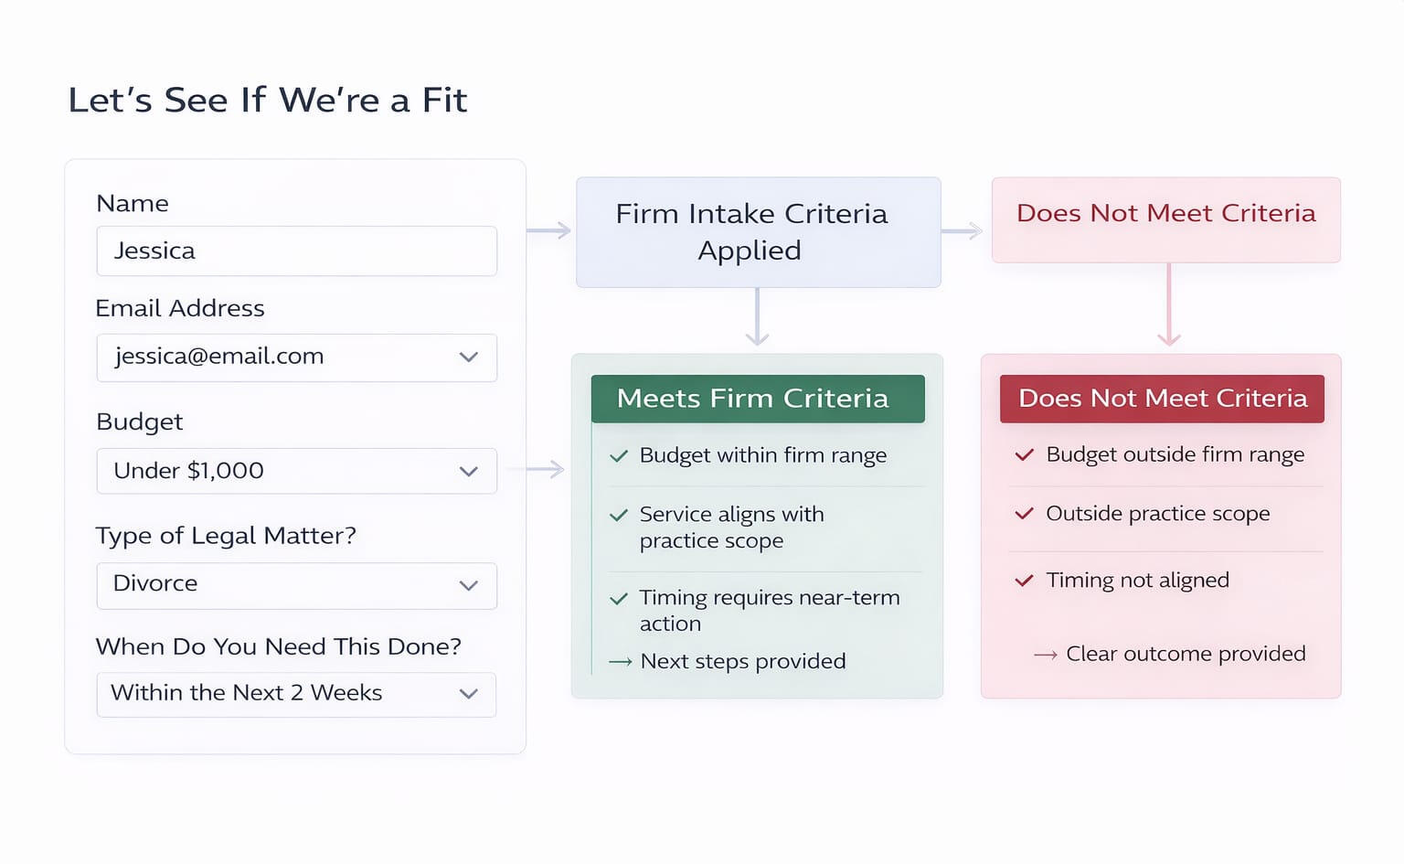Screen dimensions: 1404x864
Task: Click the arrow from Intake Criteria to Does Not Meet
Action: tap(963, 231)
